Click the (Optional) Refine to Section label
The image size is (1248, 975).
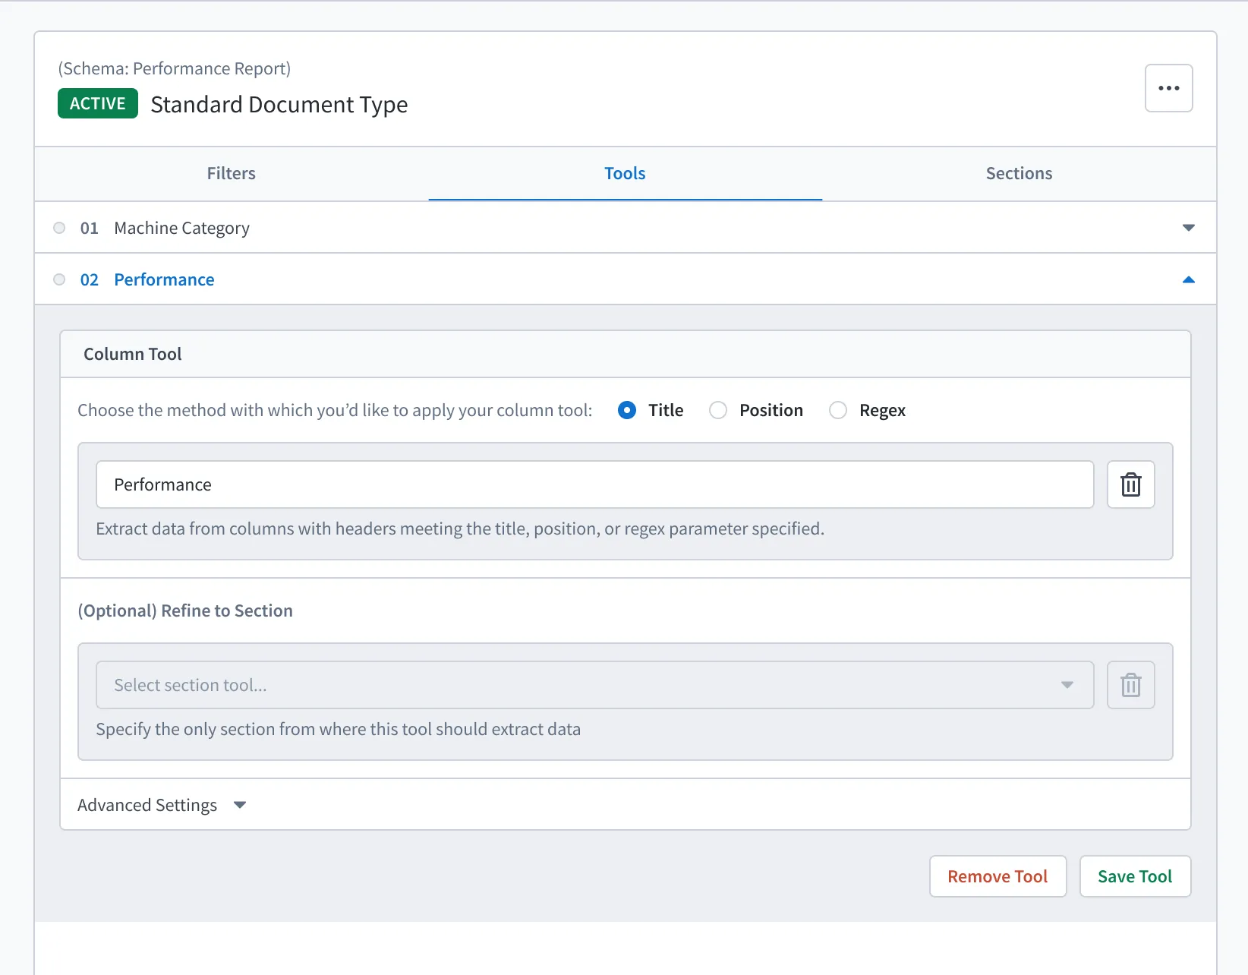click(185, 611)
